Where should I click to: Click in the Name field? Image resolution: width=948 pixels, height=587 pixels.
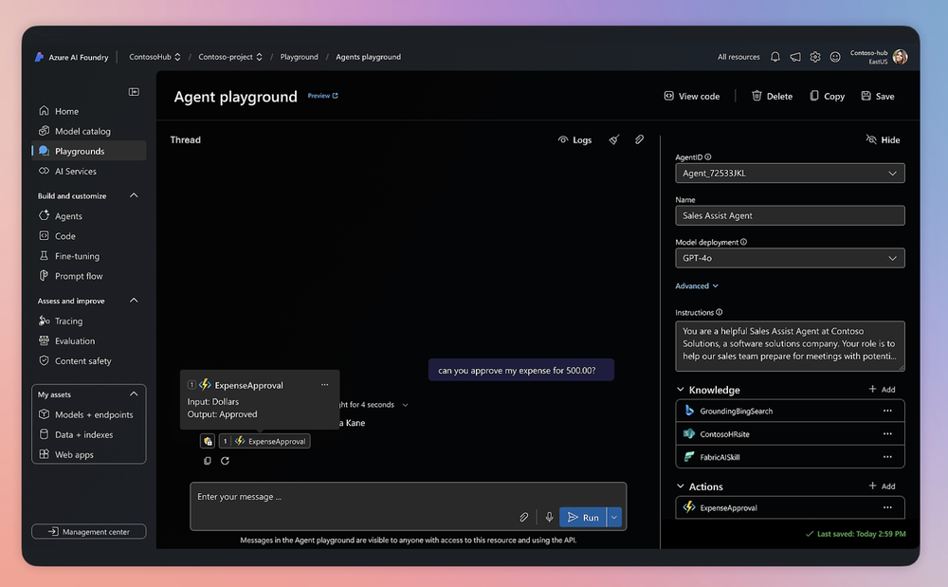790,215
